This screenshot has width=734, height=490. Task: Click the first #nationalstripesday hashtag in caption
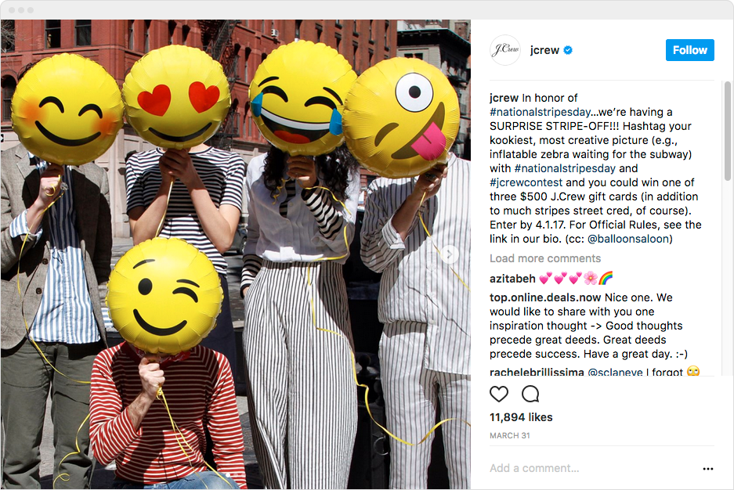pos(540,112)
